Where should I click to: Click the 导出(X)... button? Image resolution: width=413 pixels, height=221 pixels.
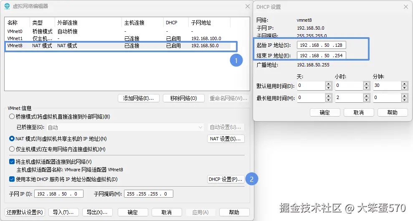pos(97,212)
